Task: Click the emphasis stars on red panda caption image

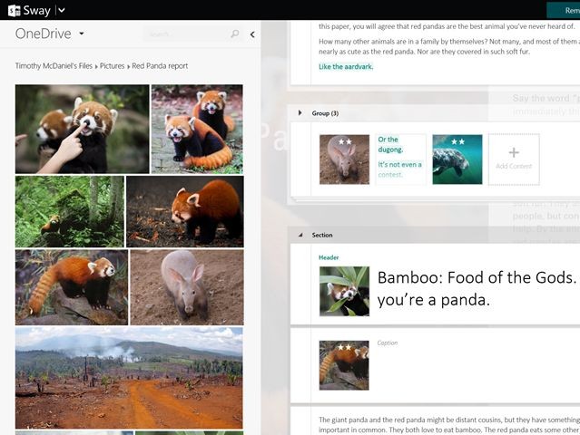Action: 344,347
